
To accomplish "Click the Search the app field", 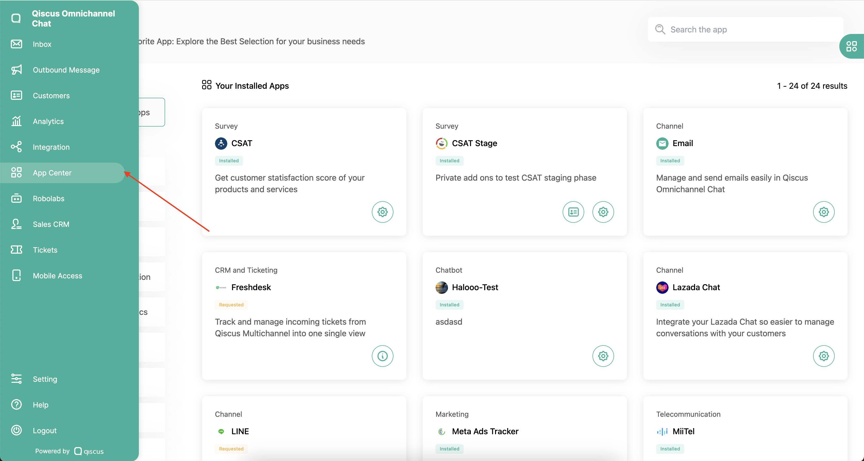I will coord(745,30).
